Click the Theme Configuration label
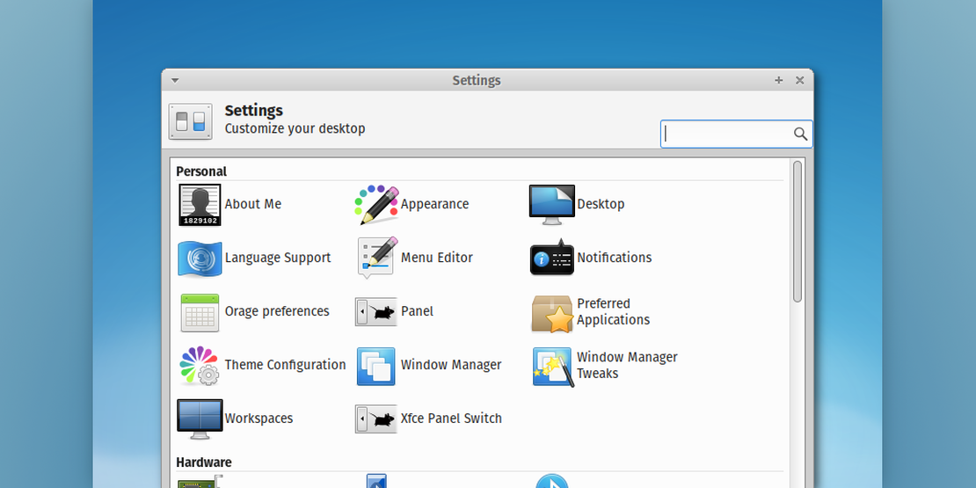Screen dimensions: 976x488 [285, 365]
